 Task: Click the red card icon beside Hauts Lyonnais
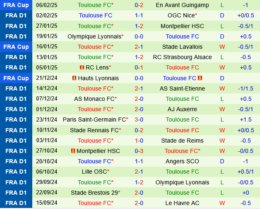pyautogui.click(x=74, y=78)
